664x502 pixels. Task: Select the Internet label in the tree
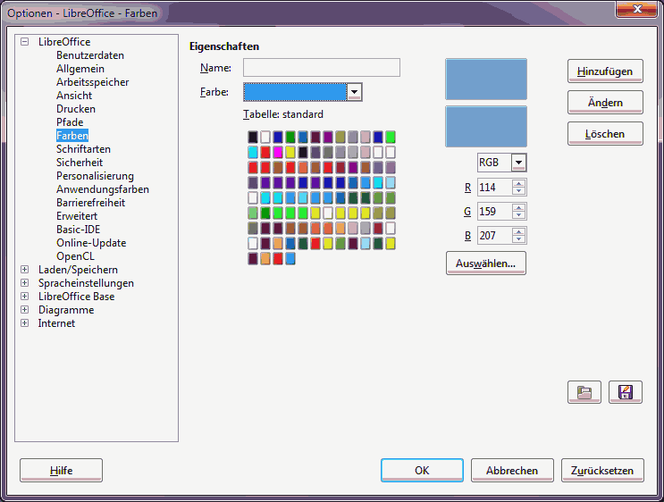tap(56, 323)
